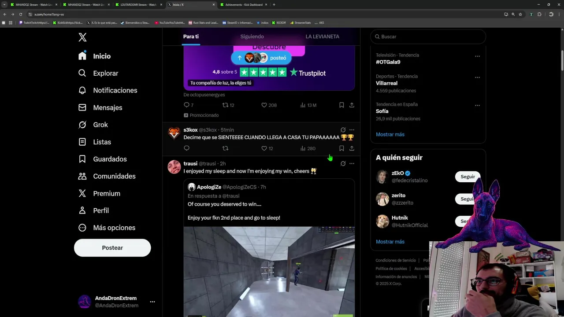Open more options on trausi post
564x317 pixels.
click(352, 163)
